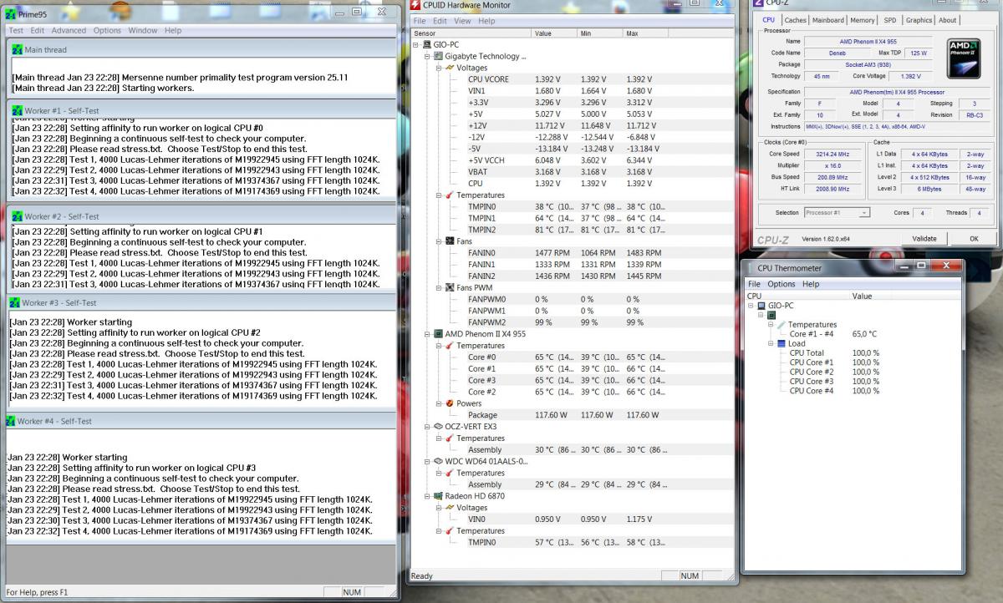This screenshot has height=603, width=1003.
Task: Open the About tab in CPU-Z
Action: tap(947, 20)
